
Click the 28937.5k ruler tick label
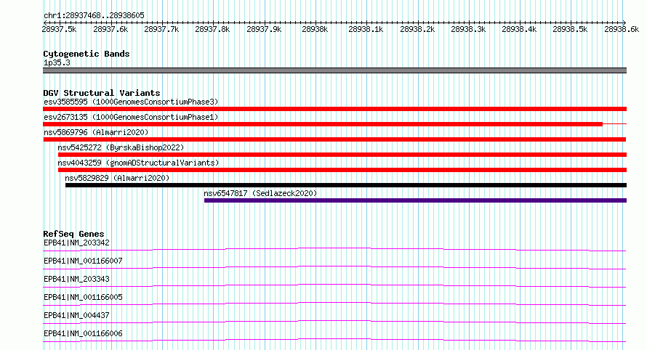click(59, 29)
